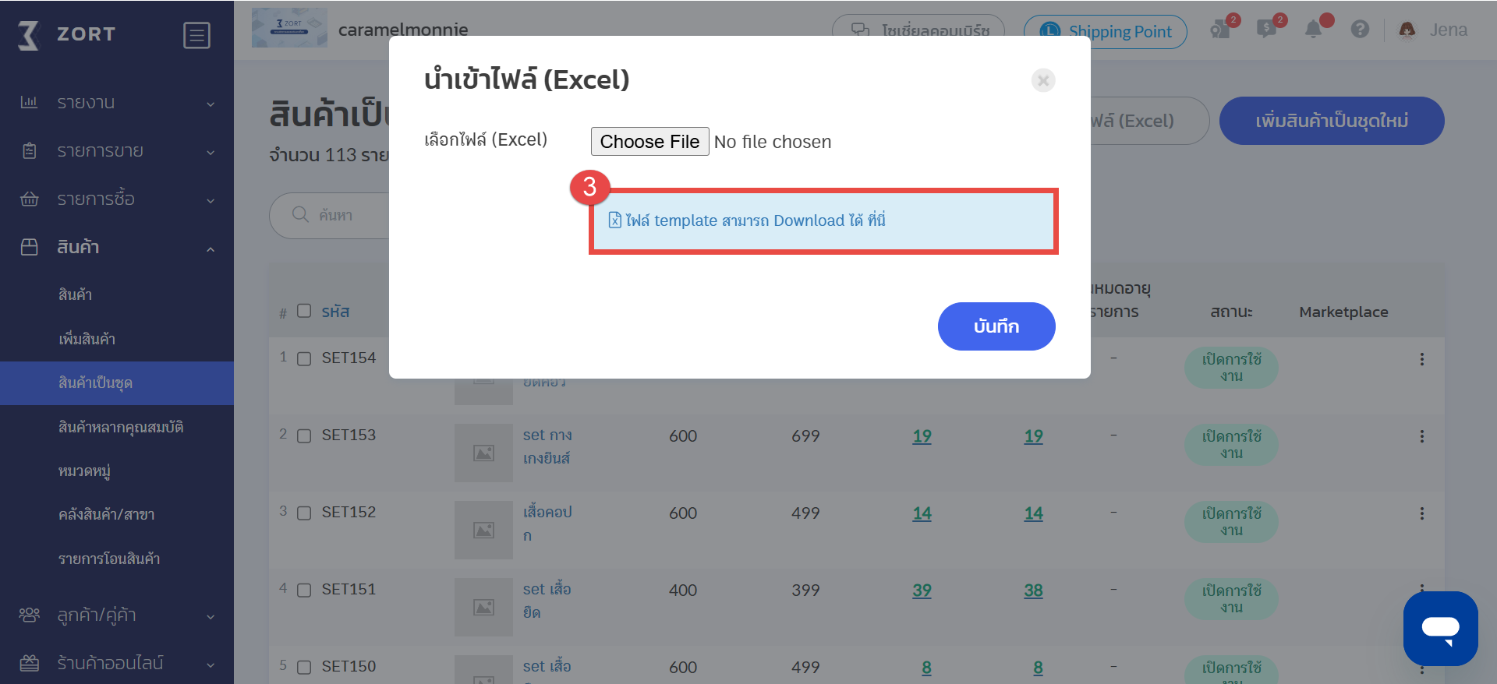This screenshot has height=684, width=1497.
Task: Toggle sidebar with the menu icon
Action: click(x=196, y=35)
